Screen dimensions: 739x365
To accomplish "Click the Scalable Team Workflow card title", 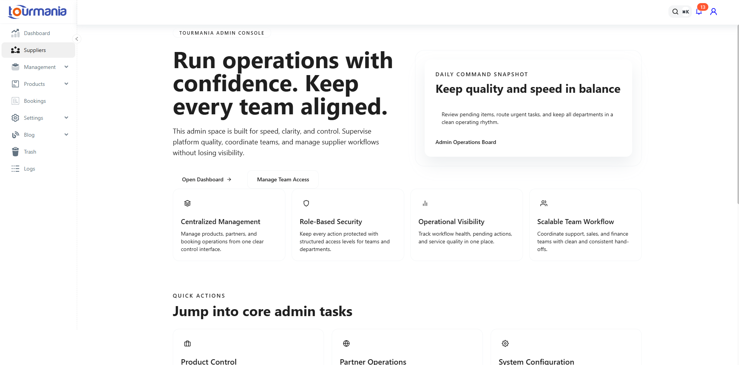I will click(x=575, y=222).
